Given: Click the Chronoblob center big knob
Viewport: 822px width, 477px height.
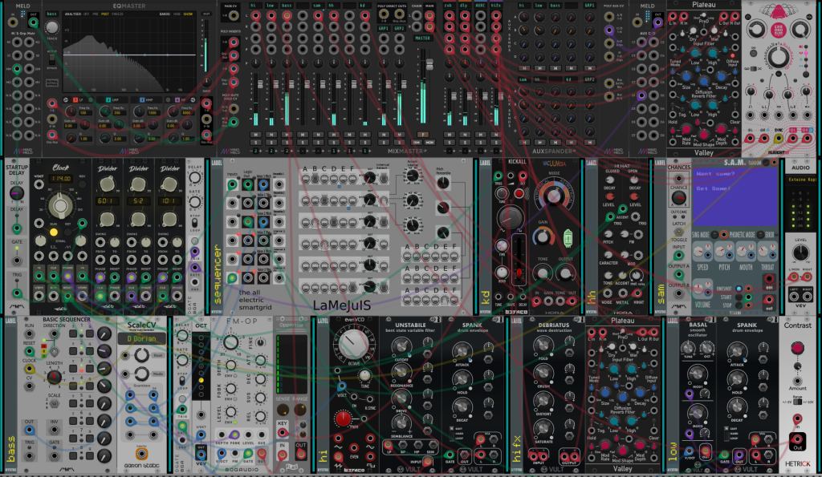Looking at the screenshot, I should (x=778, y=55).
